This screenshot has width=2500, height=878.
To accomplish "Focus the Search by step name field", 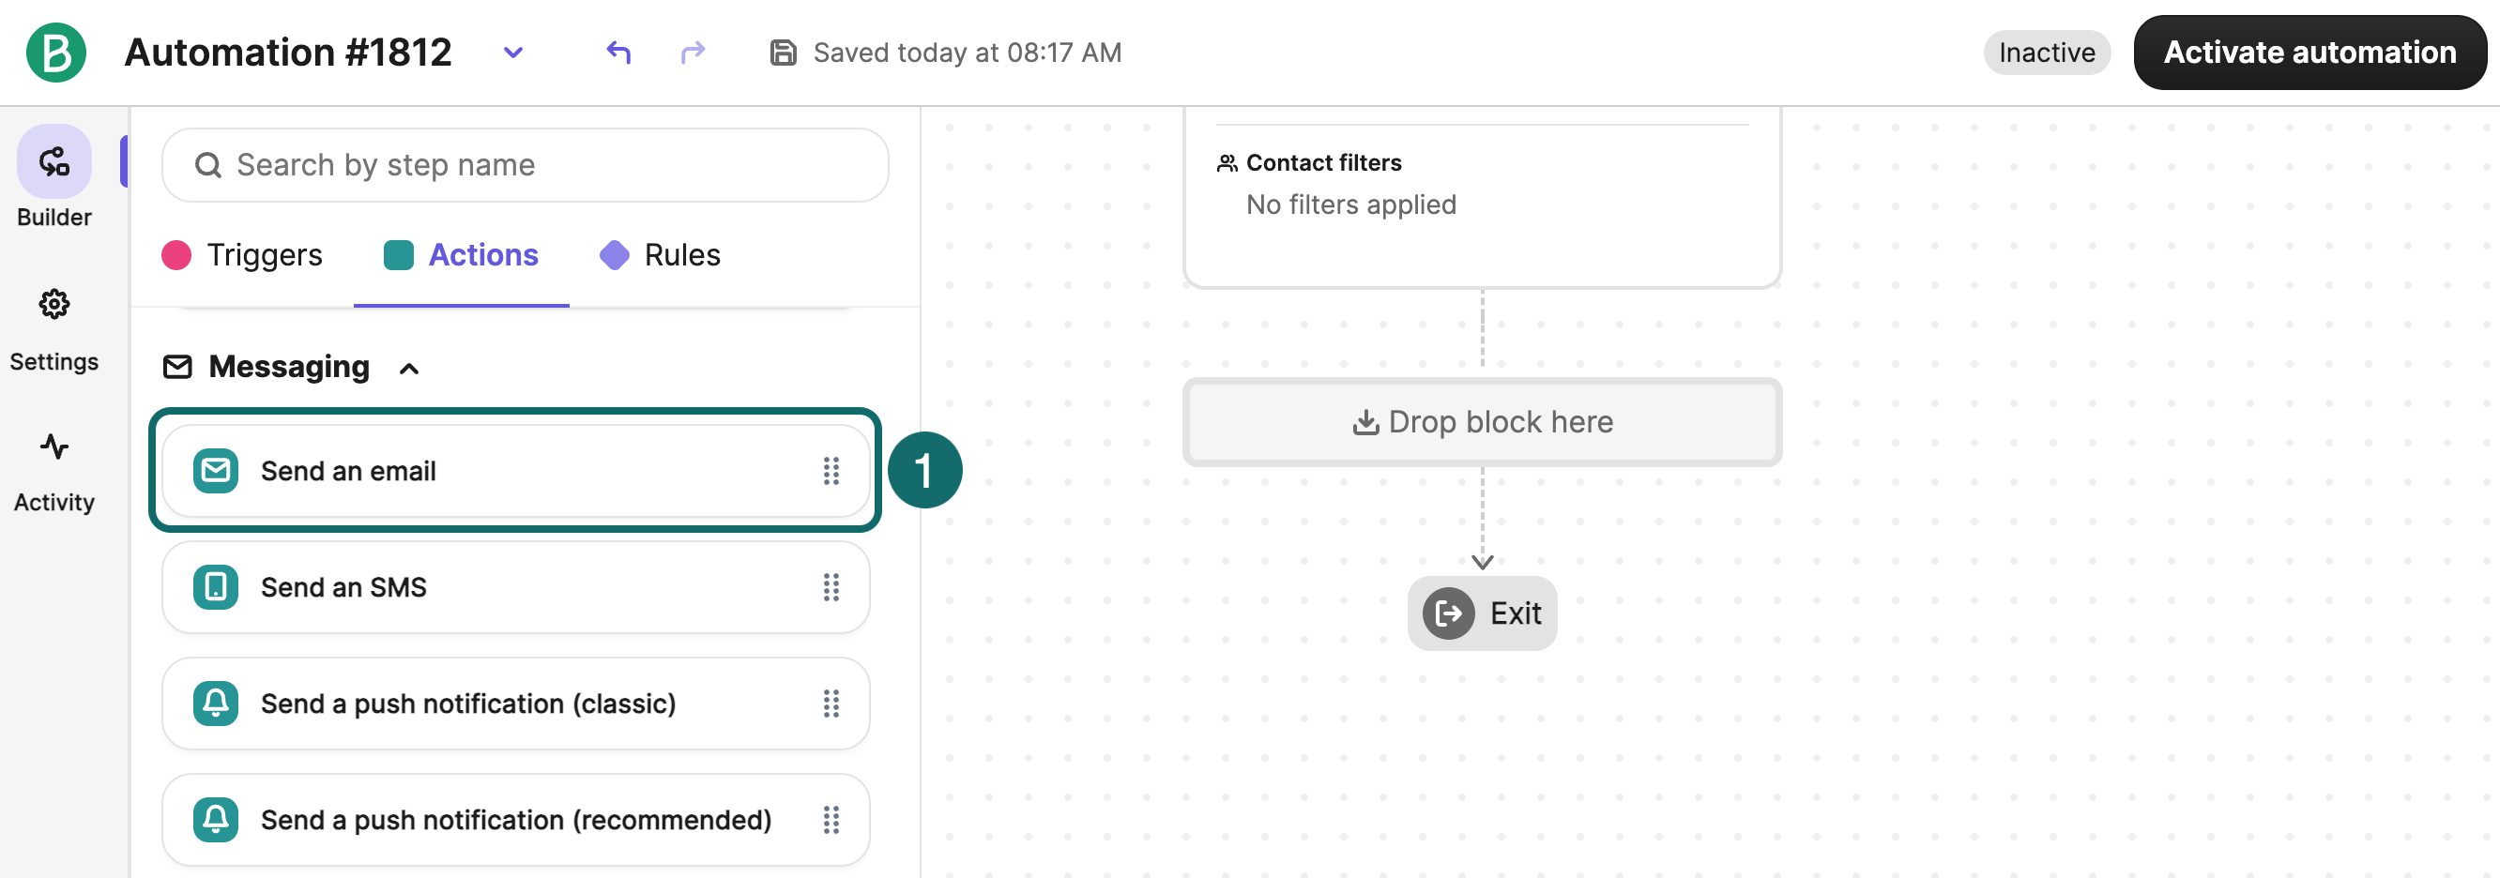I will (525, 165).
